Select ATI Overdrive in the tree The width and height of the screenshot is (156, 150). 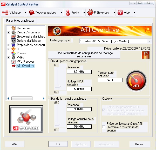tap(25, 66)
